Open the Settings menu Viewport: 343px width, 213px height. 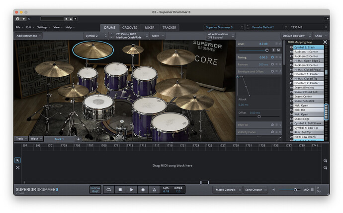coord(44,27)
